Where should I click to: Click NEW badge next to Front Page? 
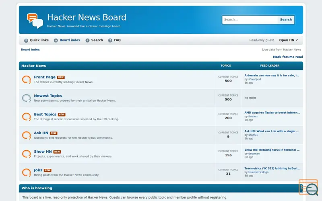coord(61,77)
